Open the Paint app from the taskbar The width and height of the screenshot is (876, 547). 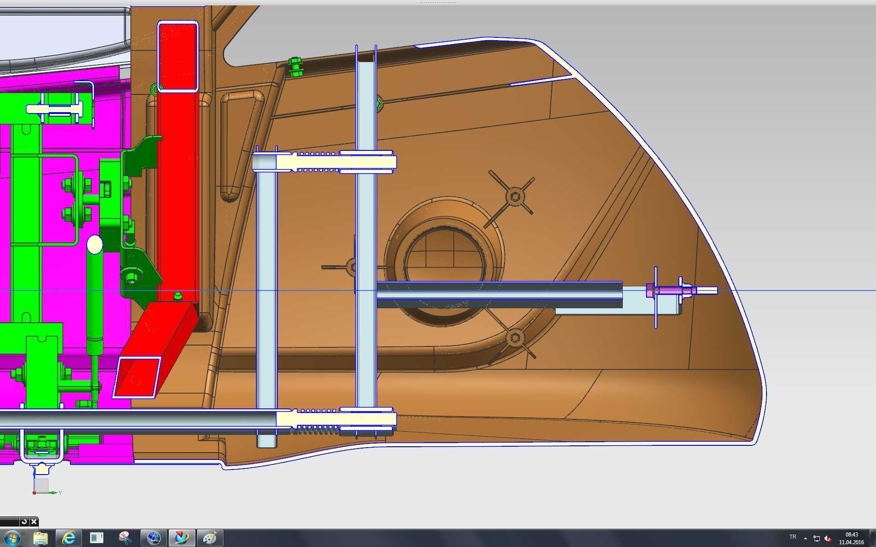point(210,538)
